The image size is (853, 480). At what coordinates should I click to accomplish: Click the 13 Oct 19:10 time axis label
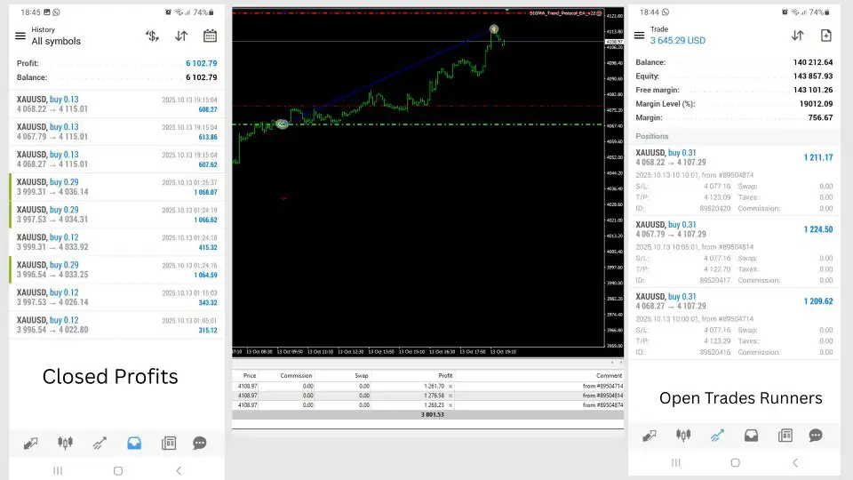click(503, 352)
